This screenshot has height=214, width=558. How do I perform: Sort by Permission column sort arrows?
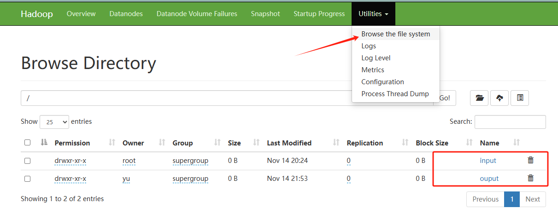pyautogui.click(x=112, y=143)
